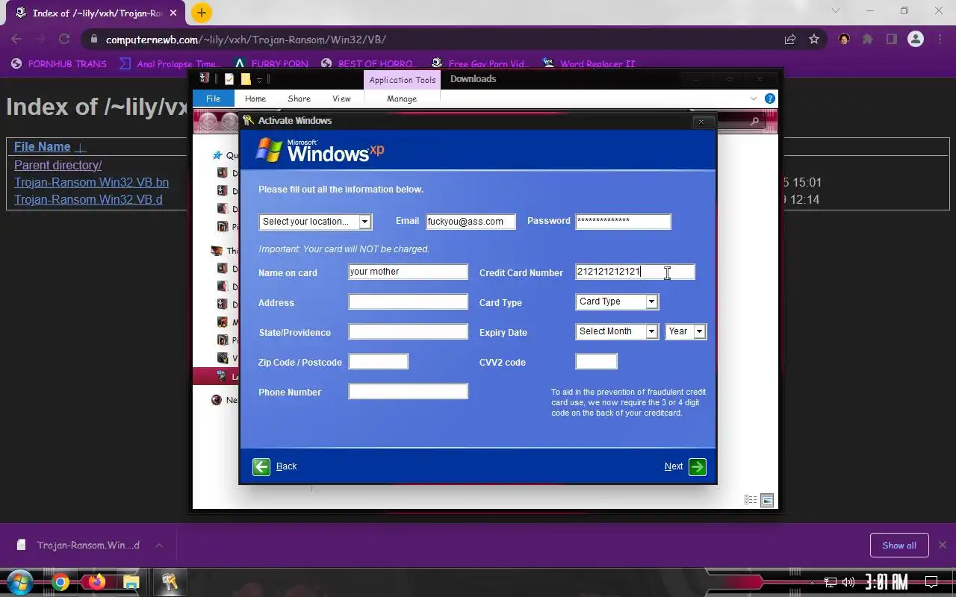Switch Explorer to details view

[x=751, y=500]
